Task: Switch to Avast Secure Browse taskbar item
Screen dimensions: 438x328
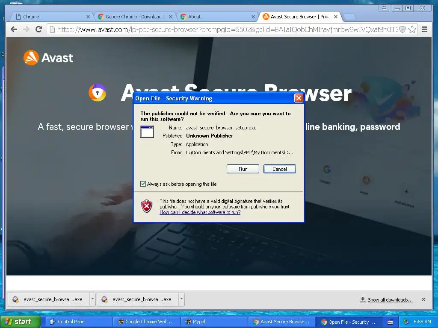Action: pos(282,322)
